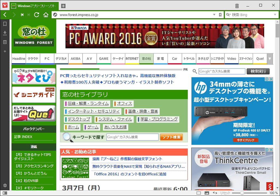The width and height of the screenshot is (280, 196).
Task: Click the ネタとぴ sidebar banner
Action: pyautogui.click(x=34, y=76)
